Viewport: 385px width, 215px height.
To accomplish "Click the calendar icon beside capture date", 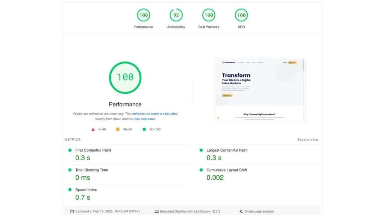I will coord(72,212).
